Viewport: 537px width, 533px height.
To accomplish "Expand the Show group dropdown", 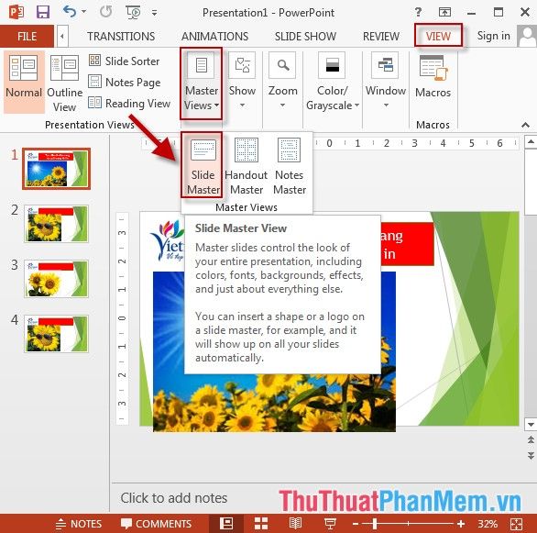I will [242, 81].
